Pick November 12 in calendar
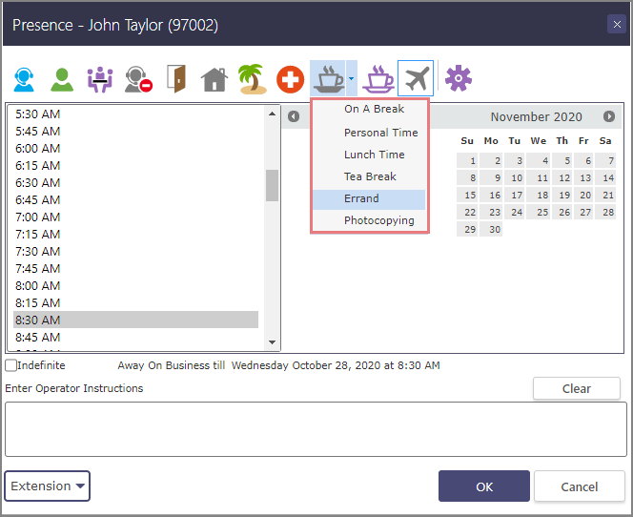Image resolution: width=633 pixels, height=517 pixels. click(x=562, y=177)
